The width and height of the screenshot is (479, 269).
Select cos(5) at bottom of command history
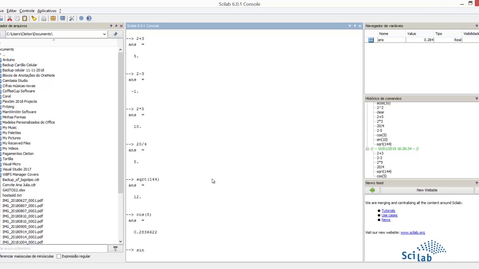click(x=382, y=176)
